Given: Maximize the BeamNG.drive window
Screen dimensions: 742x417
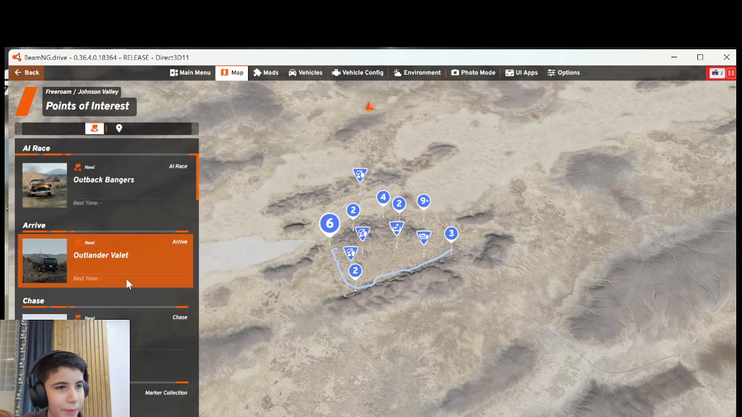Looking at the screenshot, I should point(700,57).
